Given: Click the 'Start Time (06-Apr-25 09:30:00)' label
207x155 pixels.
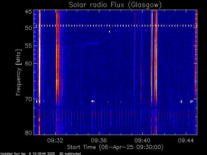Looking at the screenshot, I should point(115,147).
